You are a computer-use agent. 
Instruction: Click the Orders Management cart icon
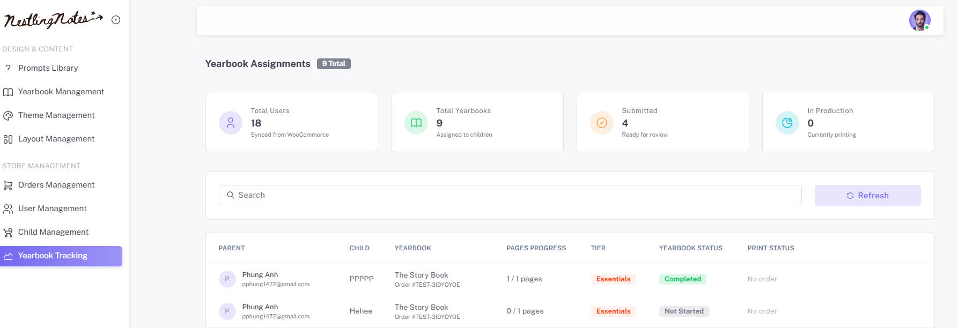(8, 185)
